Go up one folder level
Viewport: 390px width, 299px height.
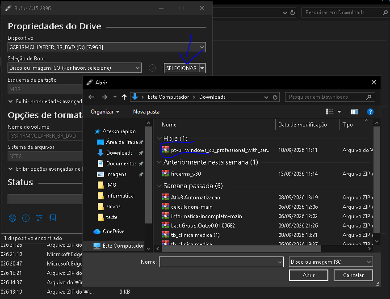click(x=124, y=97)
